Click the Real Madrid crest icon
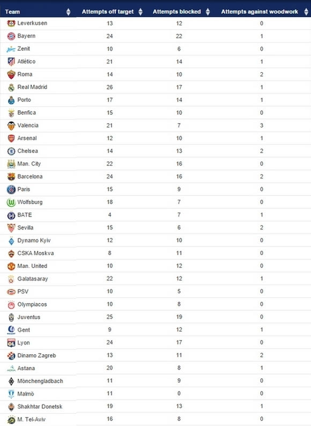Image resolution: width=311 pixels, height=426 pixels. coord(11,87)
